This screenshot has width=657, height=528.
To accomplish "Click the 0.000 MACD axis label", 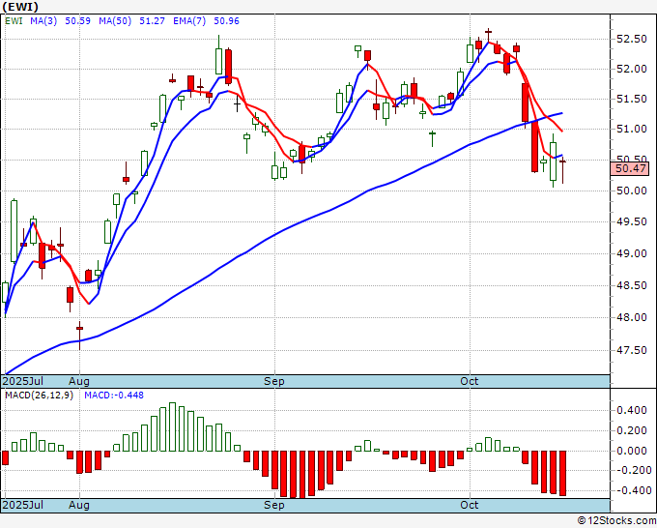I will 632,451.
